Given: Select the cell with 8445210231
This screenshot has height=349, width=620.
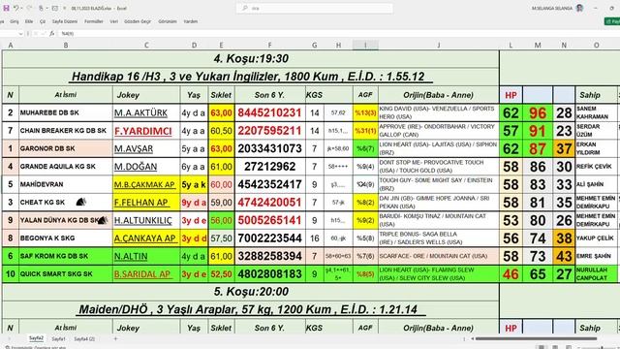Looking at the screenshot, I should click(269, 112).
